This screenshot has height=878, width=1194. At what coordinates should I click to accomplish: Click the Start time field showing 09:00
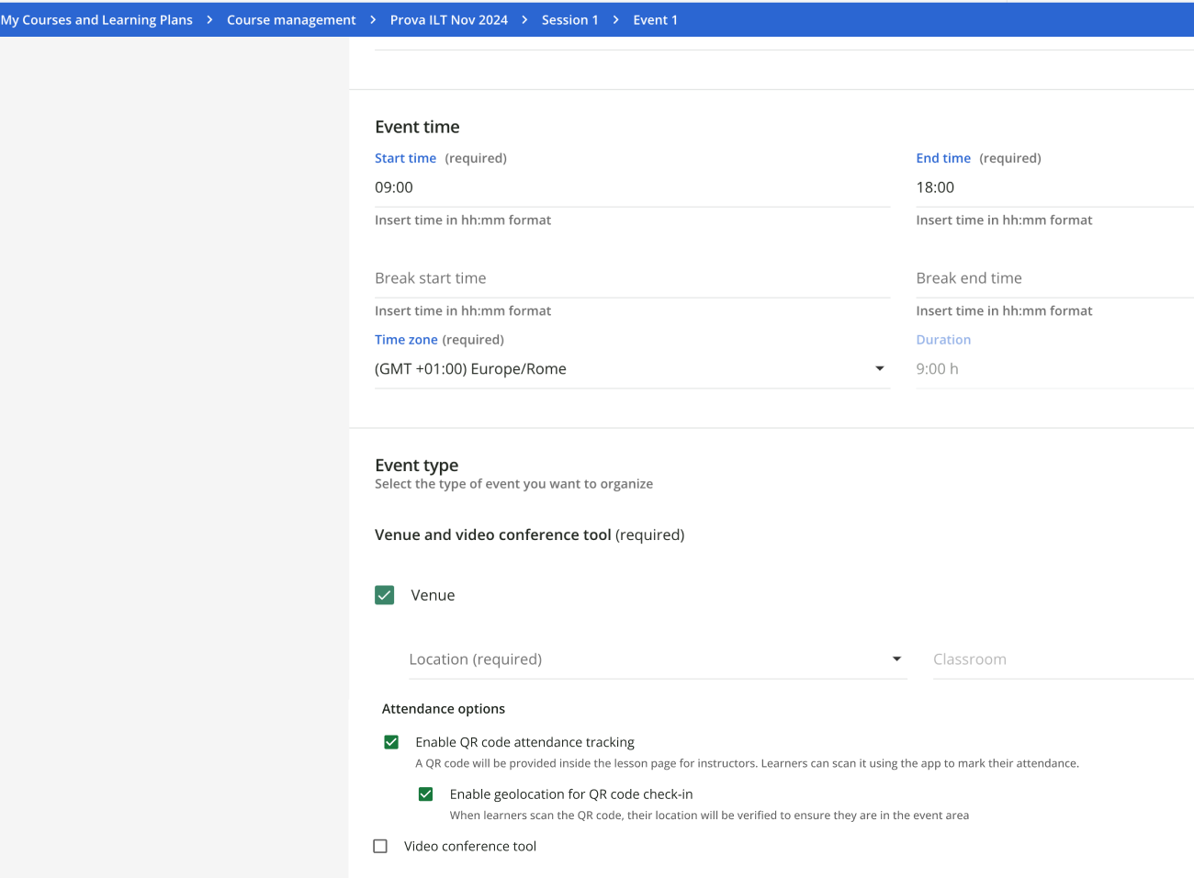[631, 187]
